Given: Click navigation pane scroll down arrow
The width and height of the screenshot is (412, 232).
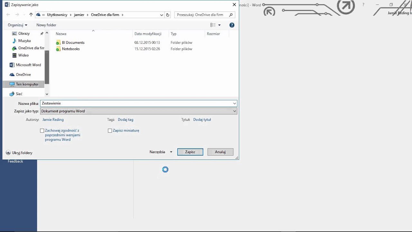Looking at the screenshot, I should tap(47, 94).
